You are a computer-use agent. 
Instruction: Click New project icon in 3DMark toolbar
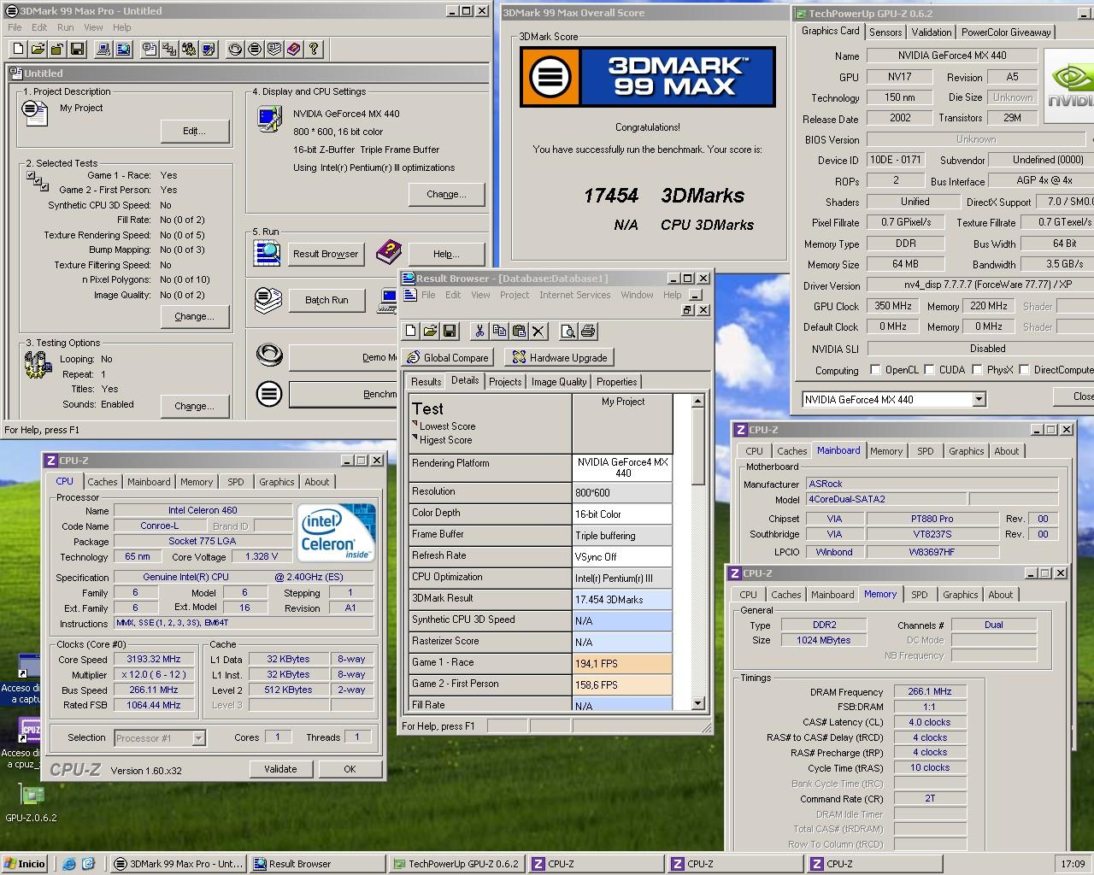tap(18, 49)
